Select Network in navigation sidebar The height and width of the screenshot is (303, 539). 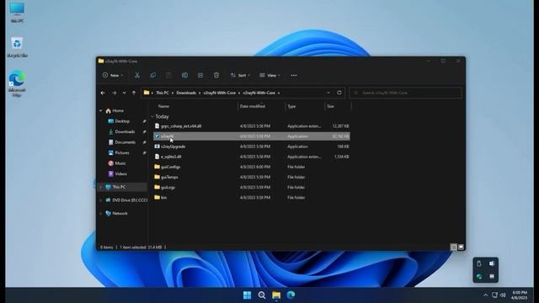pyautogui.click(x=120, y=213)
